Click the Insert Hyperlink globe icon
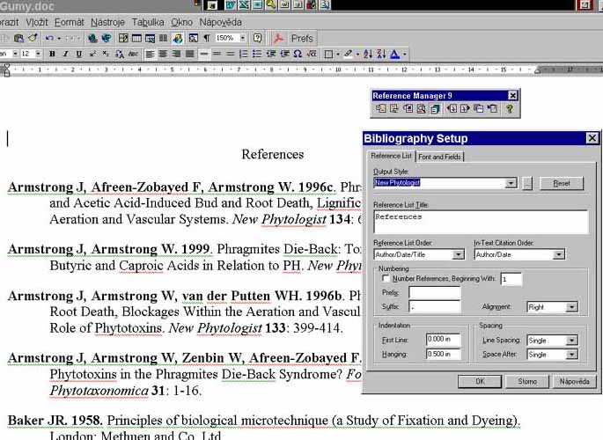The height and width of the screenshot is (440, 603). pos(92,38)
